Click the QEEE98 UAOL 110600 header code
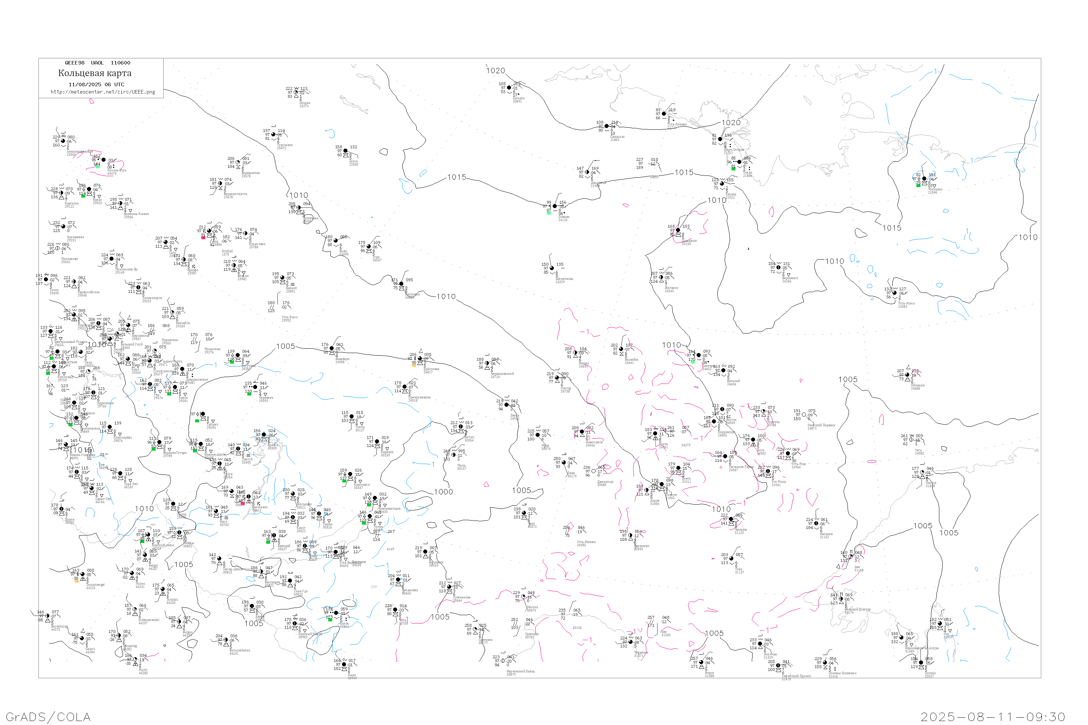Image resolution: width=1088 pixels, height=725 pixels. (98, 63)
